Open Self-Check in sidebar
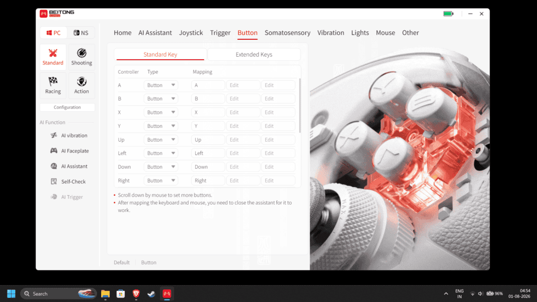Screen dimensions: 537x302 [68, 182]
